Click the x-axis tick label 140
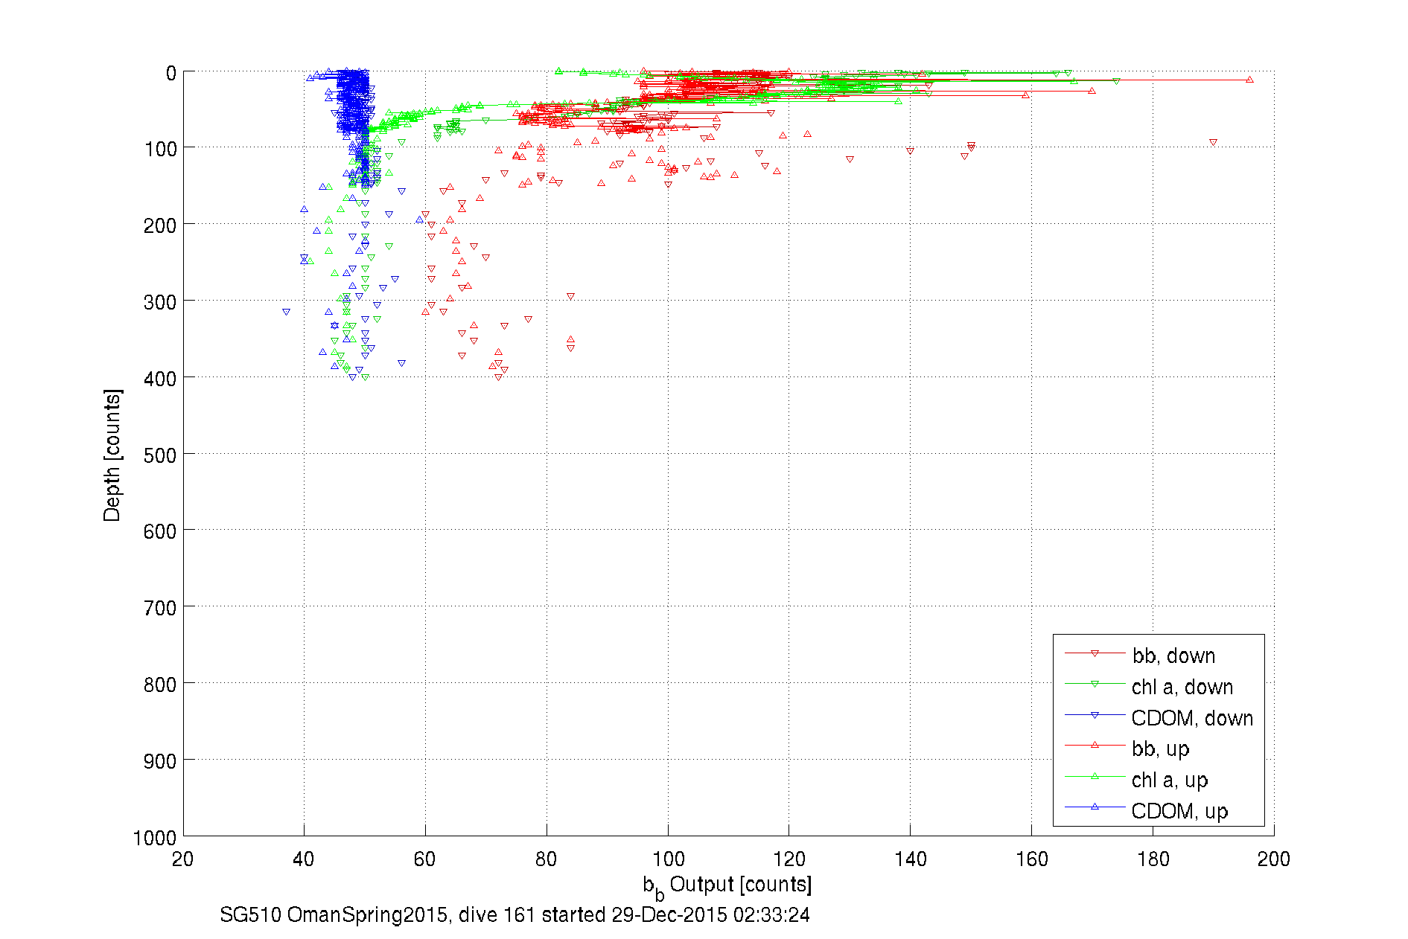This screenshot has height=939, width=1408. 911,859
